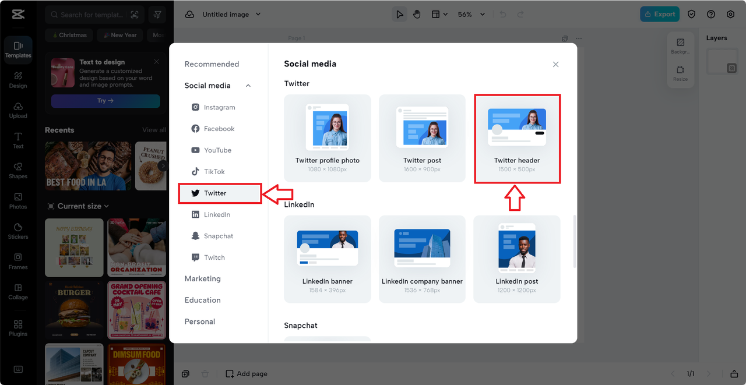The height and width of the screenshot is (385, 746).
Task: Open the Plugins sidebar panel
Action: click(x=18, y=329)
